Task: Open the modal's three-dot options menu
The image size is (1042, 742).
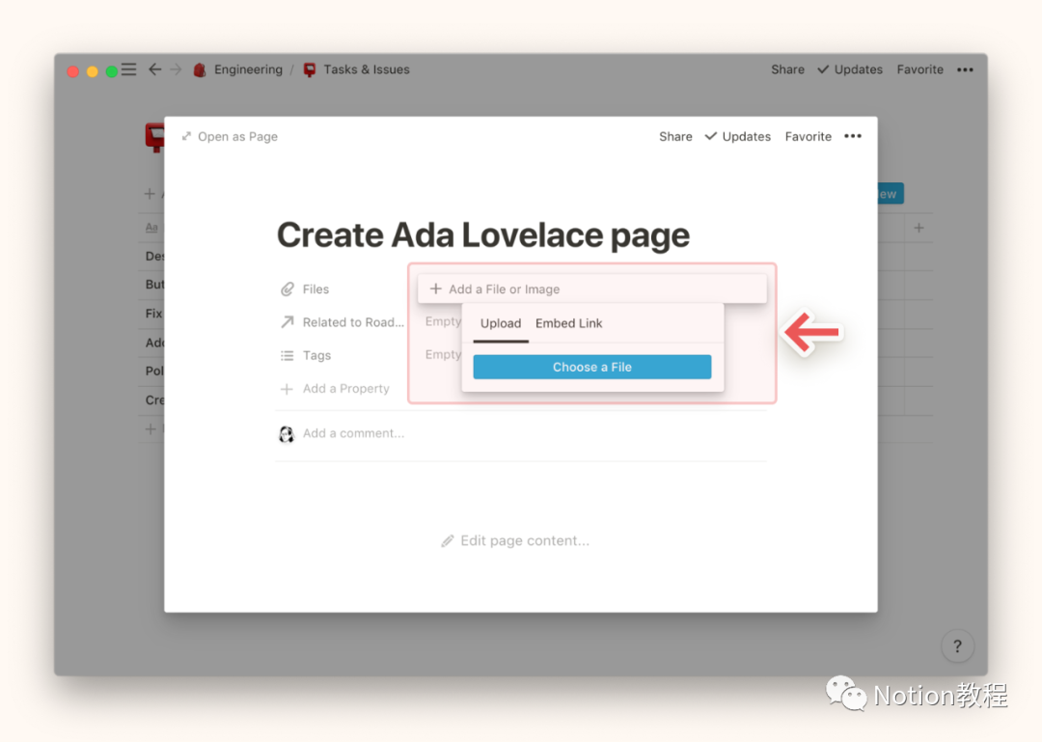Action: pos(852,136)
